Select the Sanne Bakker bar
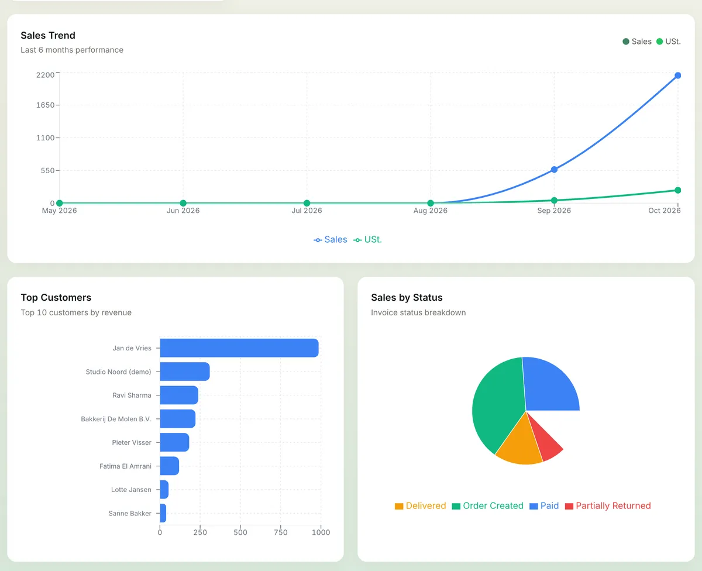 click(163, 513)
